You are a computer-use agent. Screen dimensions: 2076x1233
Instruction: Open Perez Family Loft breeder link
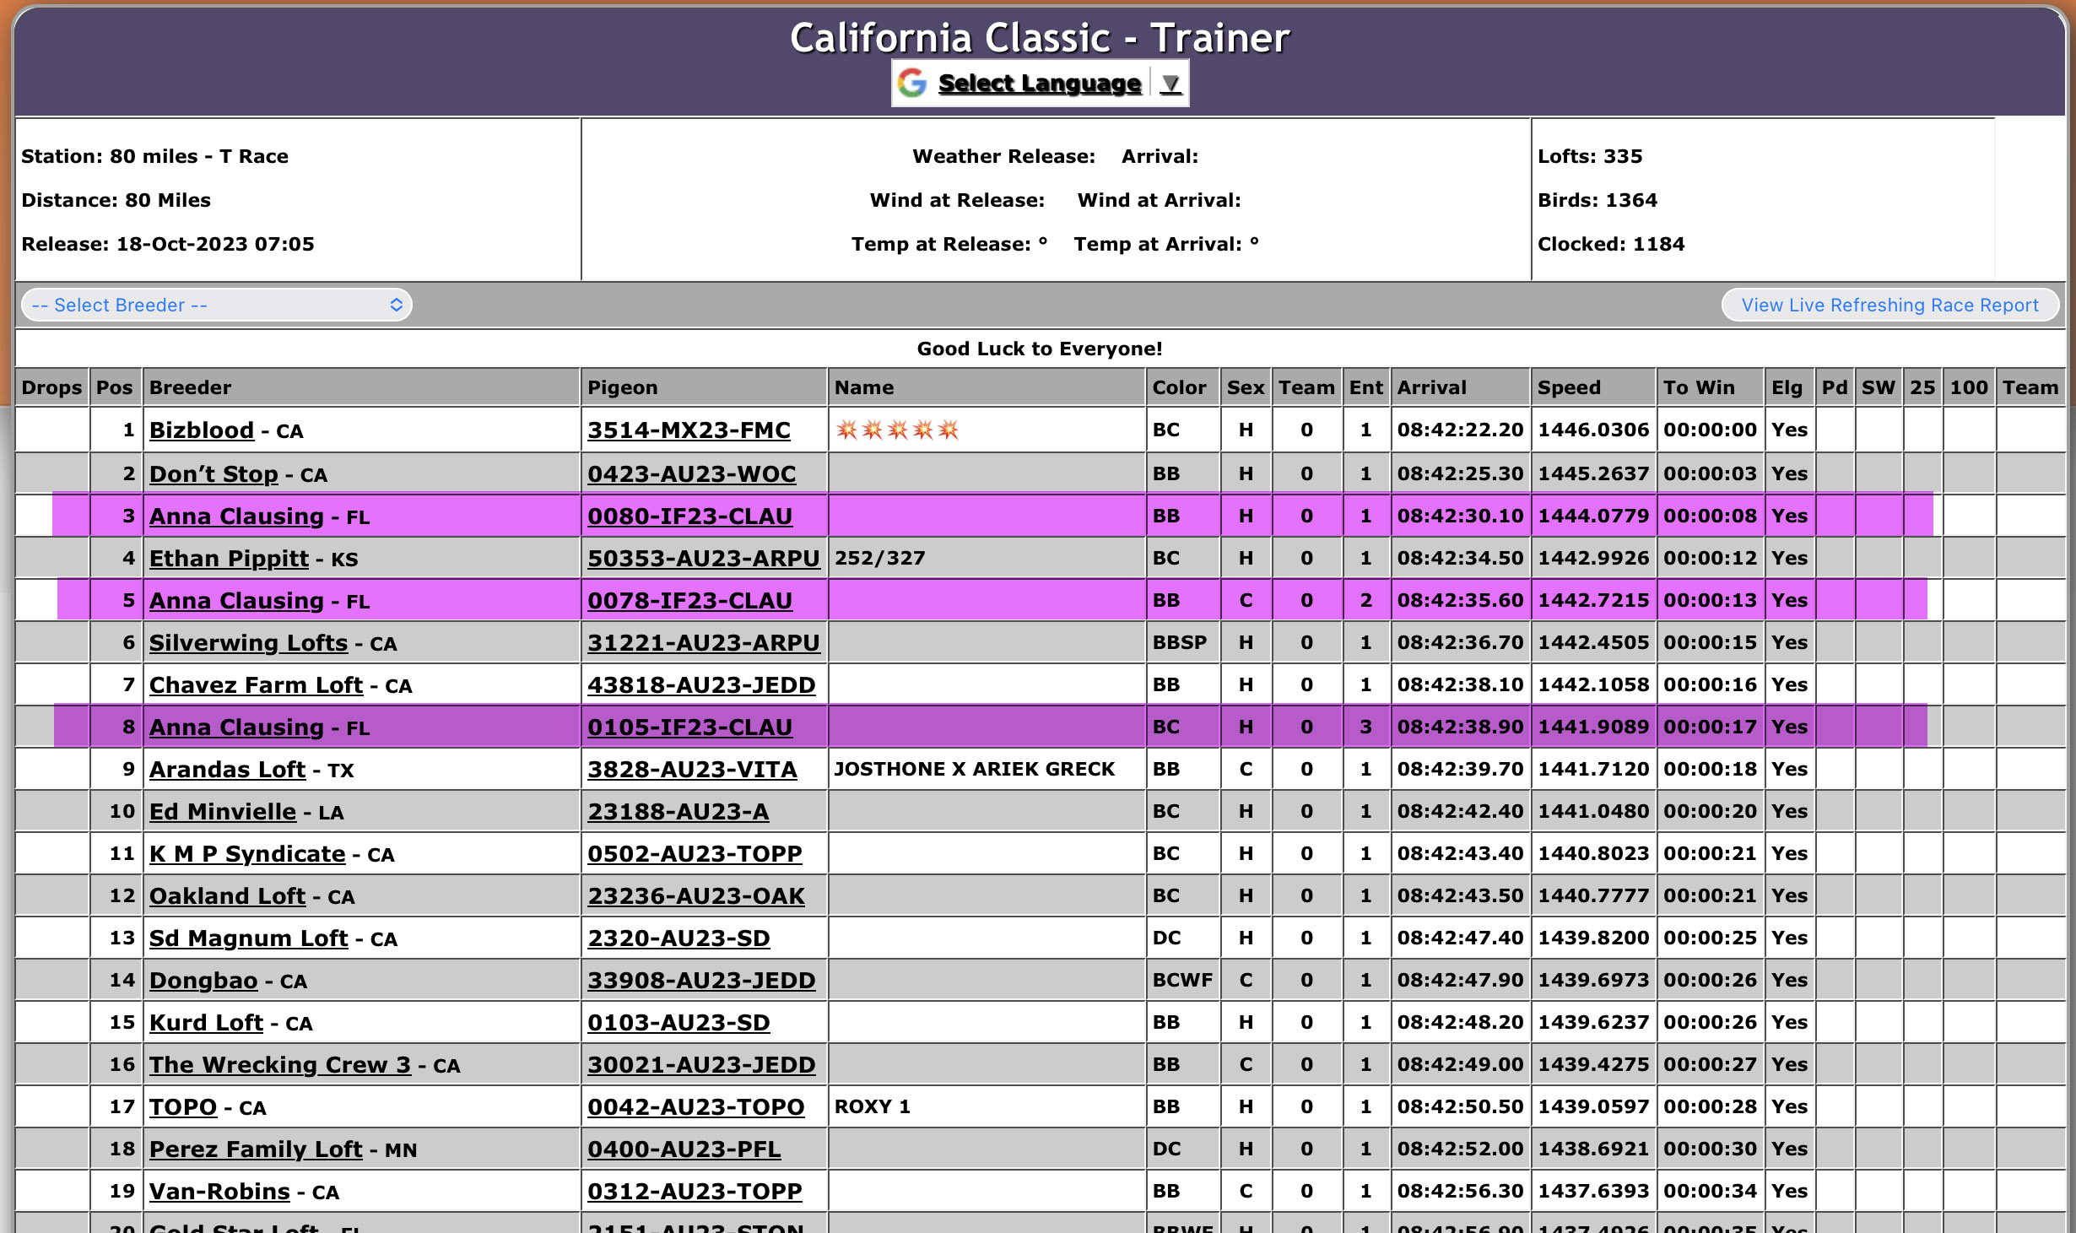(x=256, y=1149)
